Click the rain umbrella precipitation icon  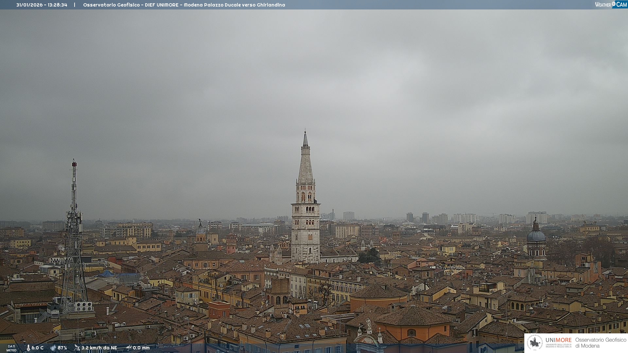[129, 348]
